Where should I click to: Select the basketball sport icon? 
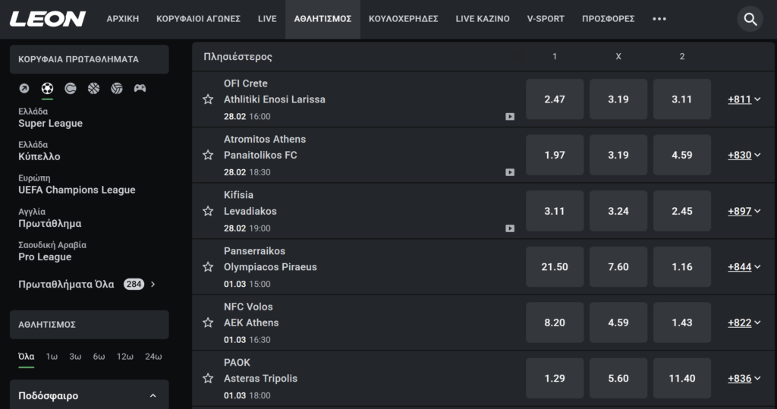coord(93,88)
